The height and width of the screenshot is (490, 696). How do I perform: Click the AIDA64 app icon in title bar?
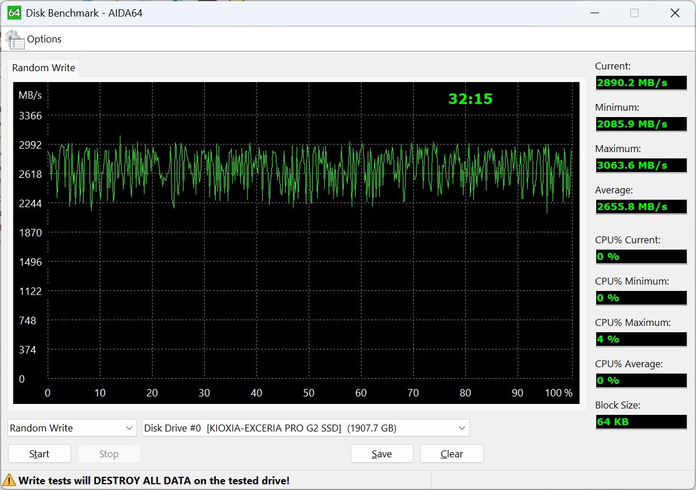point(14,12)
